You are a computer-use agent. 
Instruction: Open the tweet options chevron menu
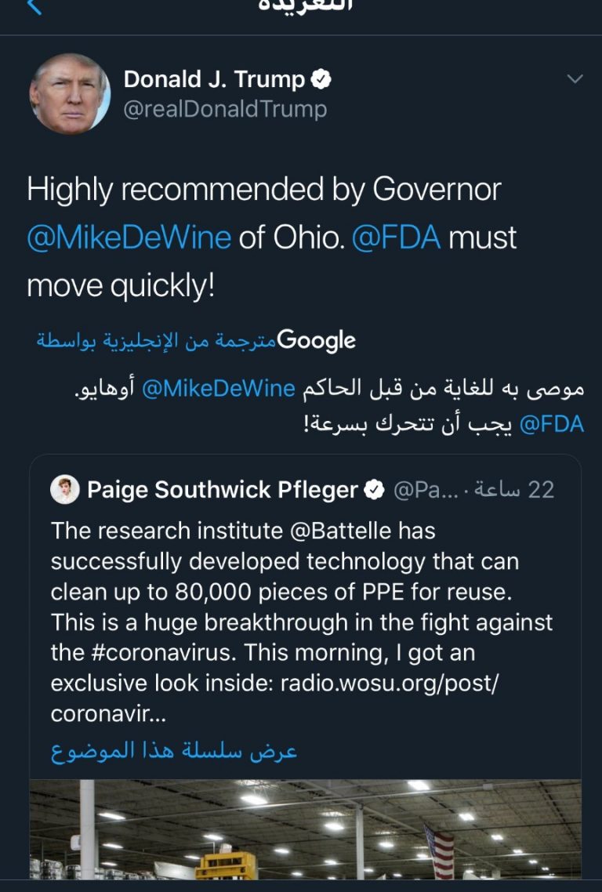pyautogui.click(x=575, y=79)
